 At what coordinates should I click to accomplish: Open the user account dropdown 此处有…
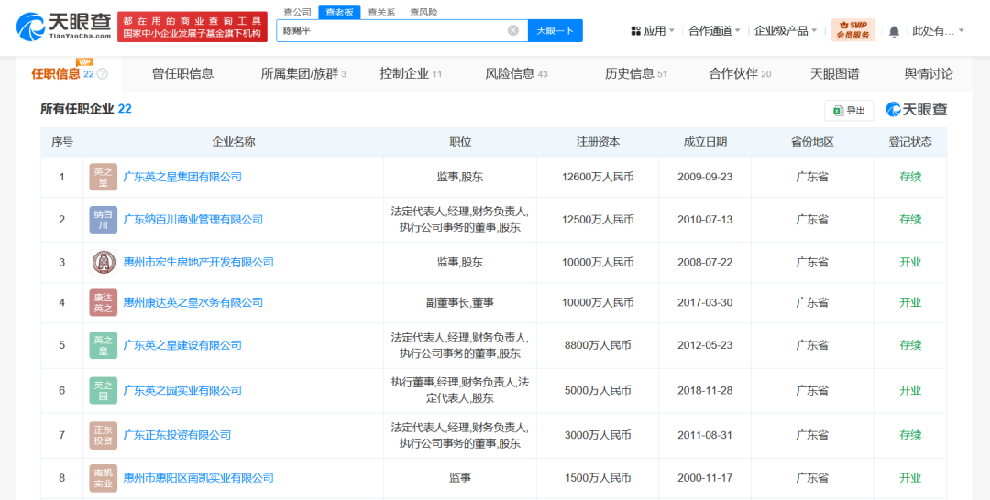938,31
